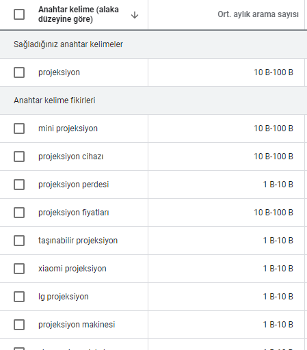Tick the xiaomi projeksiyon checkbox
Screen dimensions: 307x350
(19, 269)
